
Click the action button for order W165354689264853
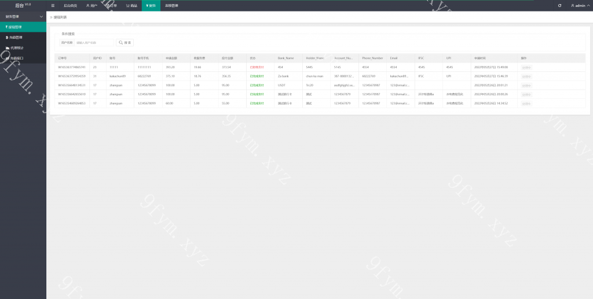(526, 104)
